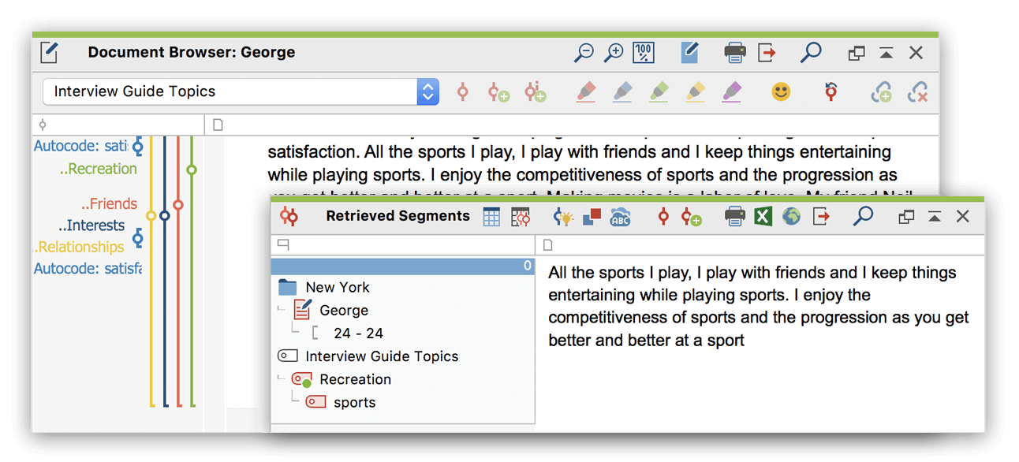
Task: Code retrieved segments with new code
Action: (x=691, y=217)
